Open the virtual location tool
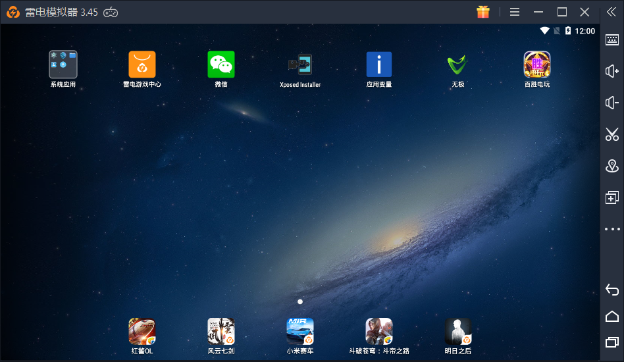Screen dimensions: 624x362 612,166
